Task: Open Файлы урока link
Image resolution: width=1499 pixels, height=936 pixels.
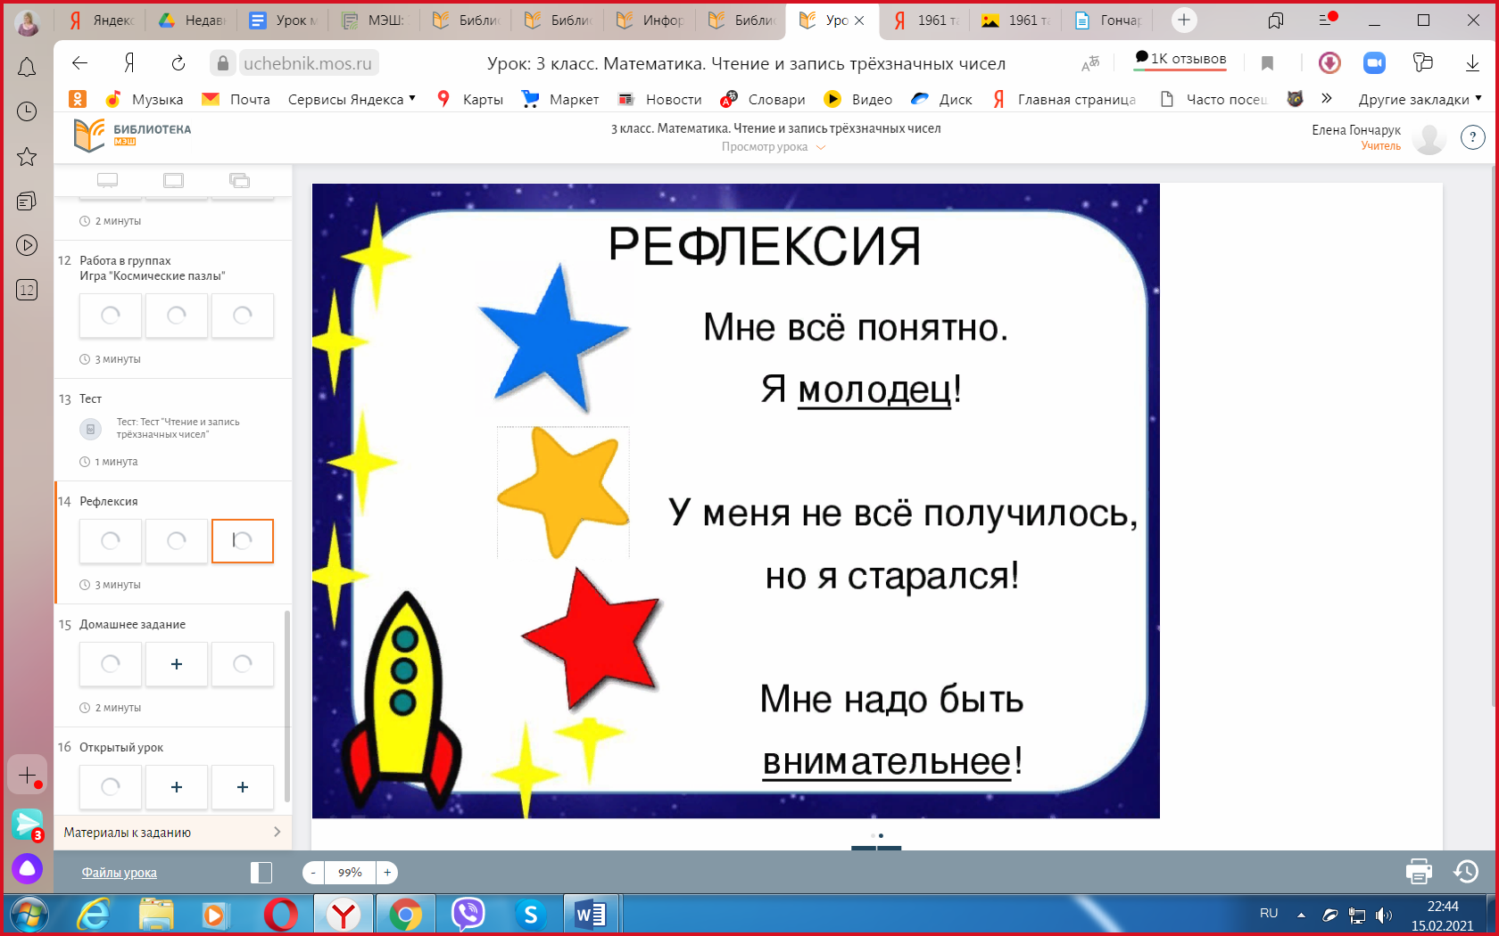Action: (120, 873)
